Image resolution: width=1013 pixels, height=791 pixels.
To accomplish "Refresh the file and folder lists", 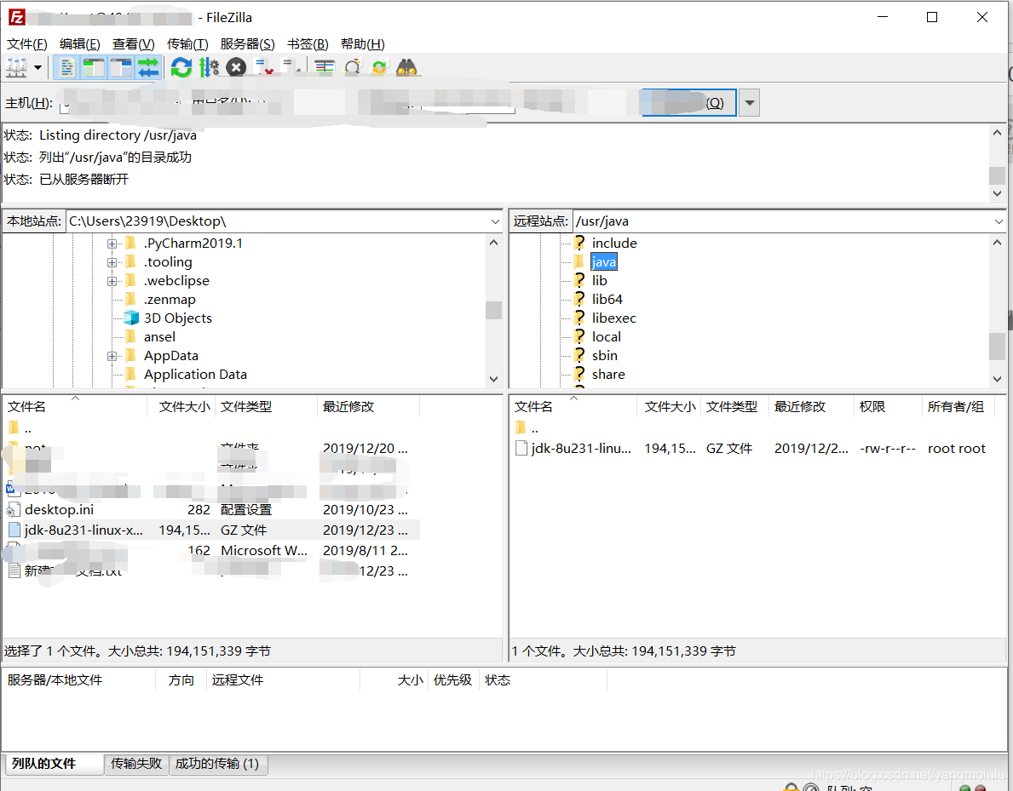I will (181, 67).
